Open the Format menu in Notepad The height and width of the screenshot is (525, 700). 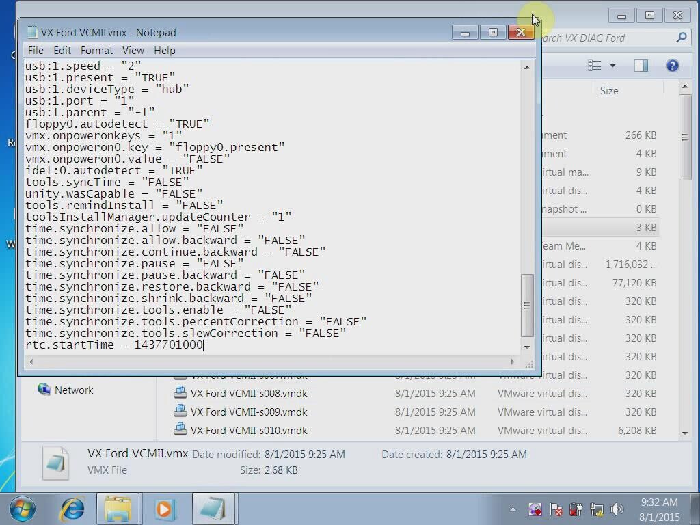coord(96,51)
